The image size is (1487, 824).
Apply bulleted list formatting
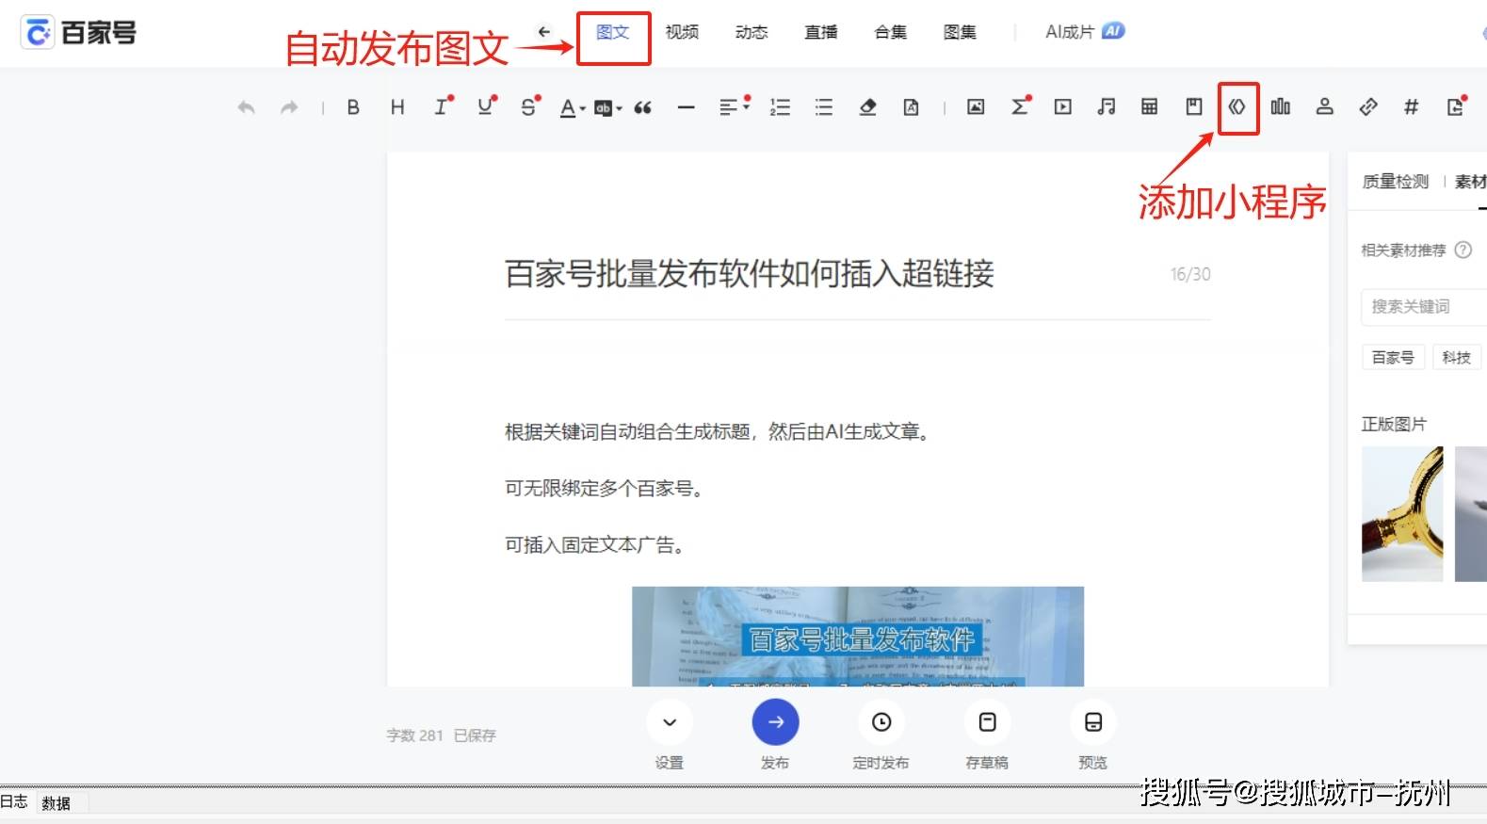(824, 107)
